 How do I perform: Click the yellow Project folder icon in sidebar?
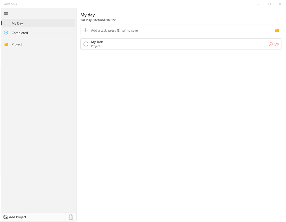6,44
